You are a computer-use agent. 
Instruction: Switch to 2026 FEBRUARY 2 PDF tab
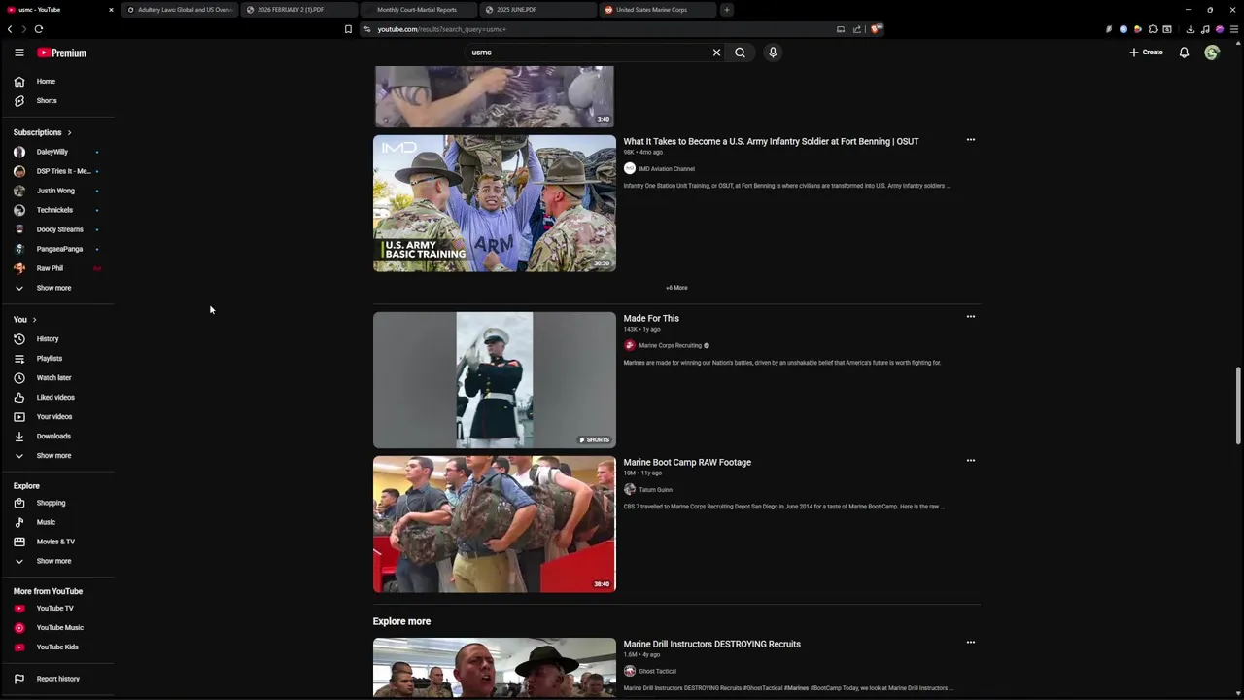tap(297, 10)
